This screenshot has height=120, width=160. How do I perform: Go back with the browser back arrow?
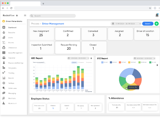[3, 8]
